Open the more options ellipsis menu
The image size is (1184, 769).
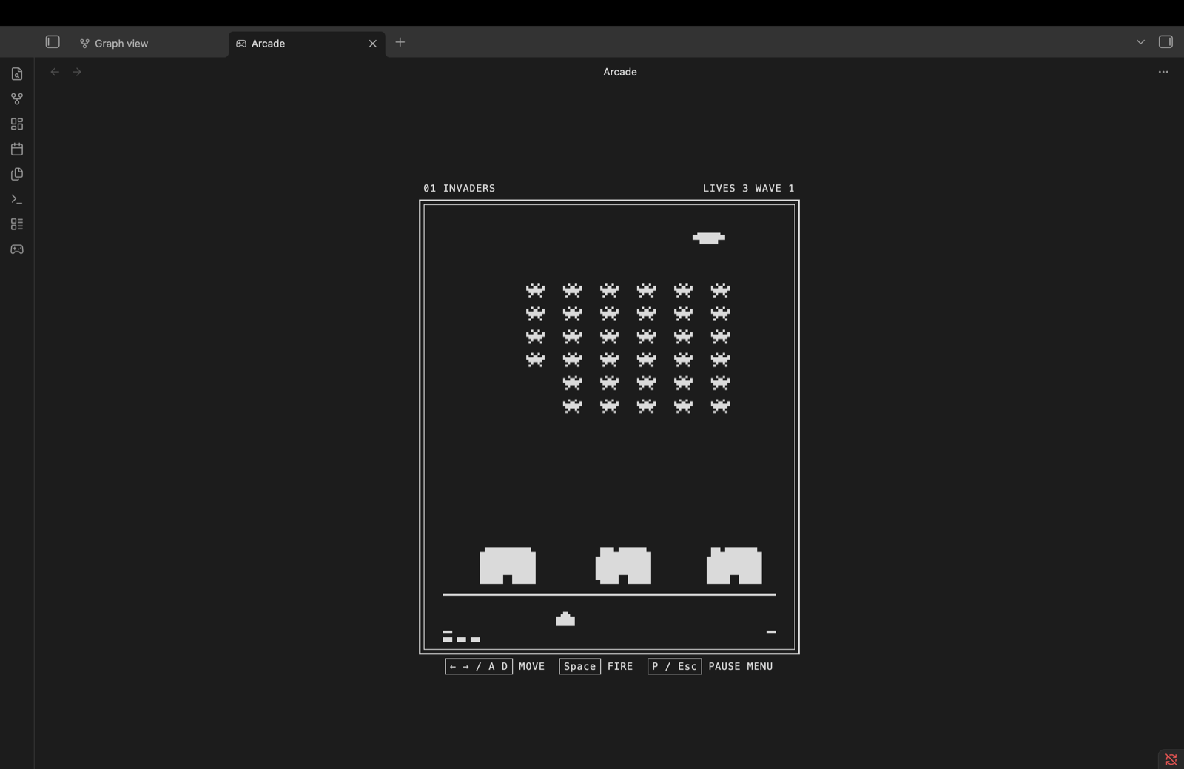point(1163,72)
